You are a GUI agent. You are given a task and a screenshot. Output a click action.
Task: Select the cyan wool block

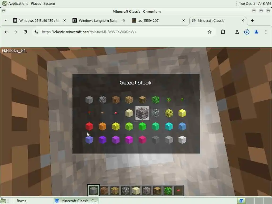tap(169, 126)
